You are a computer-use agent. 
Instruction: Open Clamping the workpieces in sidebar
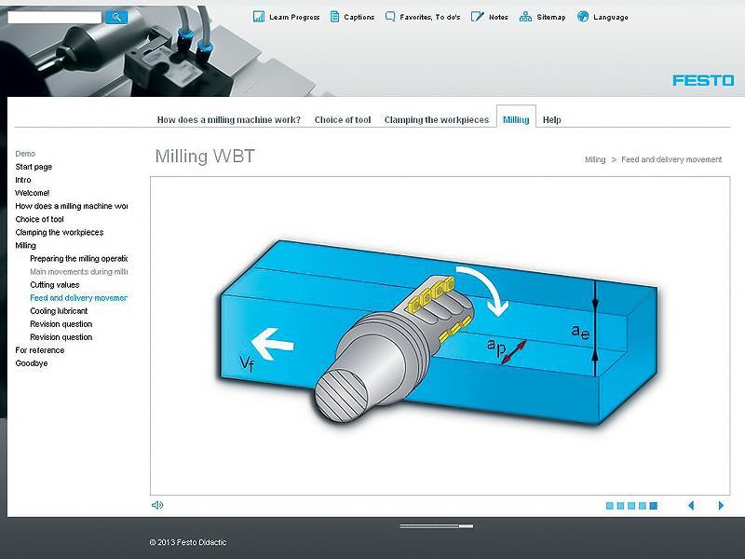[x=60, y=232]
